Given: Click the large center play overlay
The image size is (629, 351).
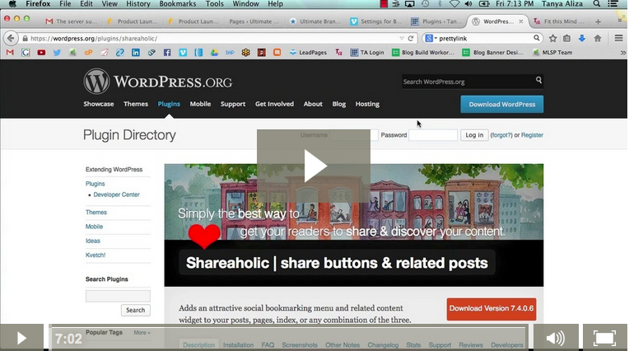Looking at the screenshot, I should click(314, 166).
